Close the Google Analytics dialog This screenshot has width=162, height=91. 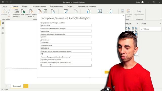coord(123,15)
